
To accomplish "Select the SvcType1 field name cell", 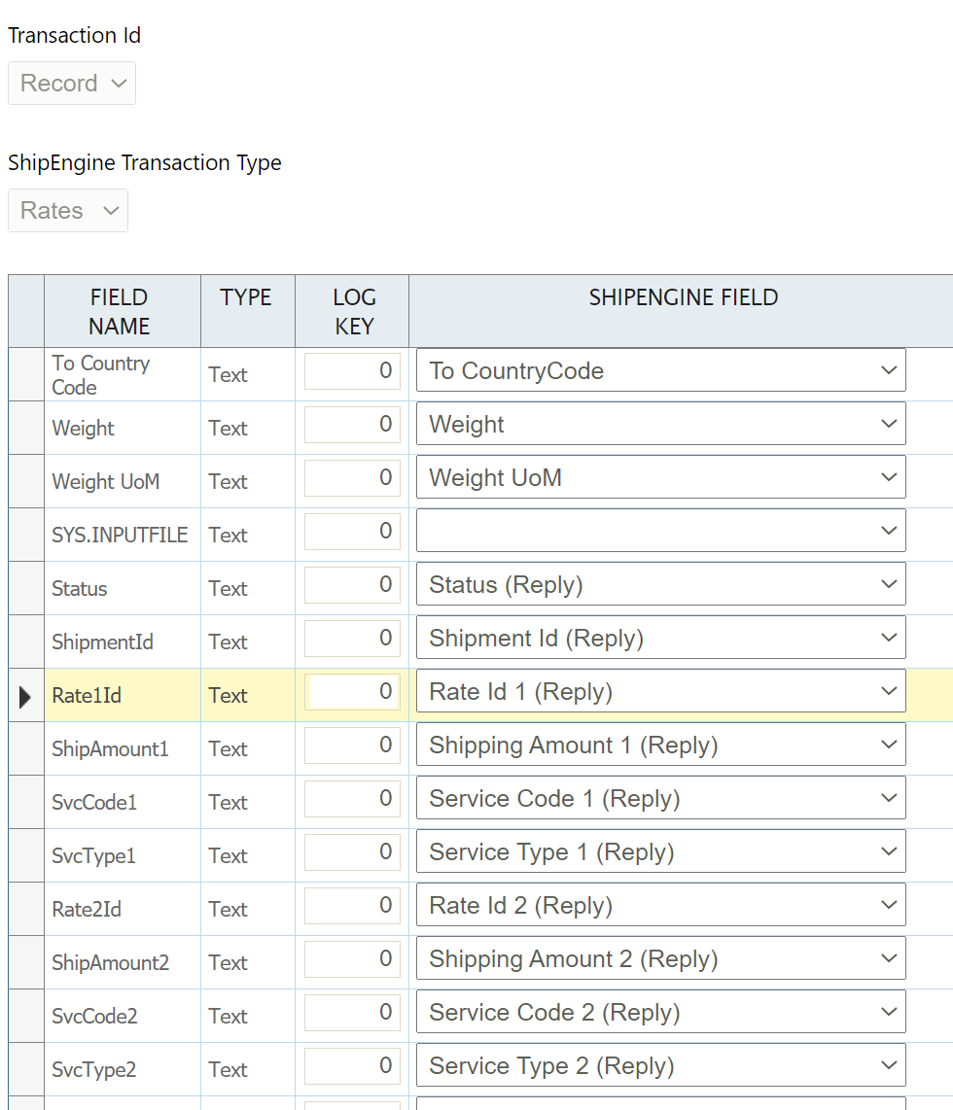I will click(122, 855).
